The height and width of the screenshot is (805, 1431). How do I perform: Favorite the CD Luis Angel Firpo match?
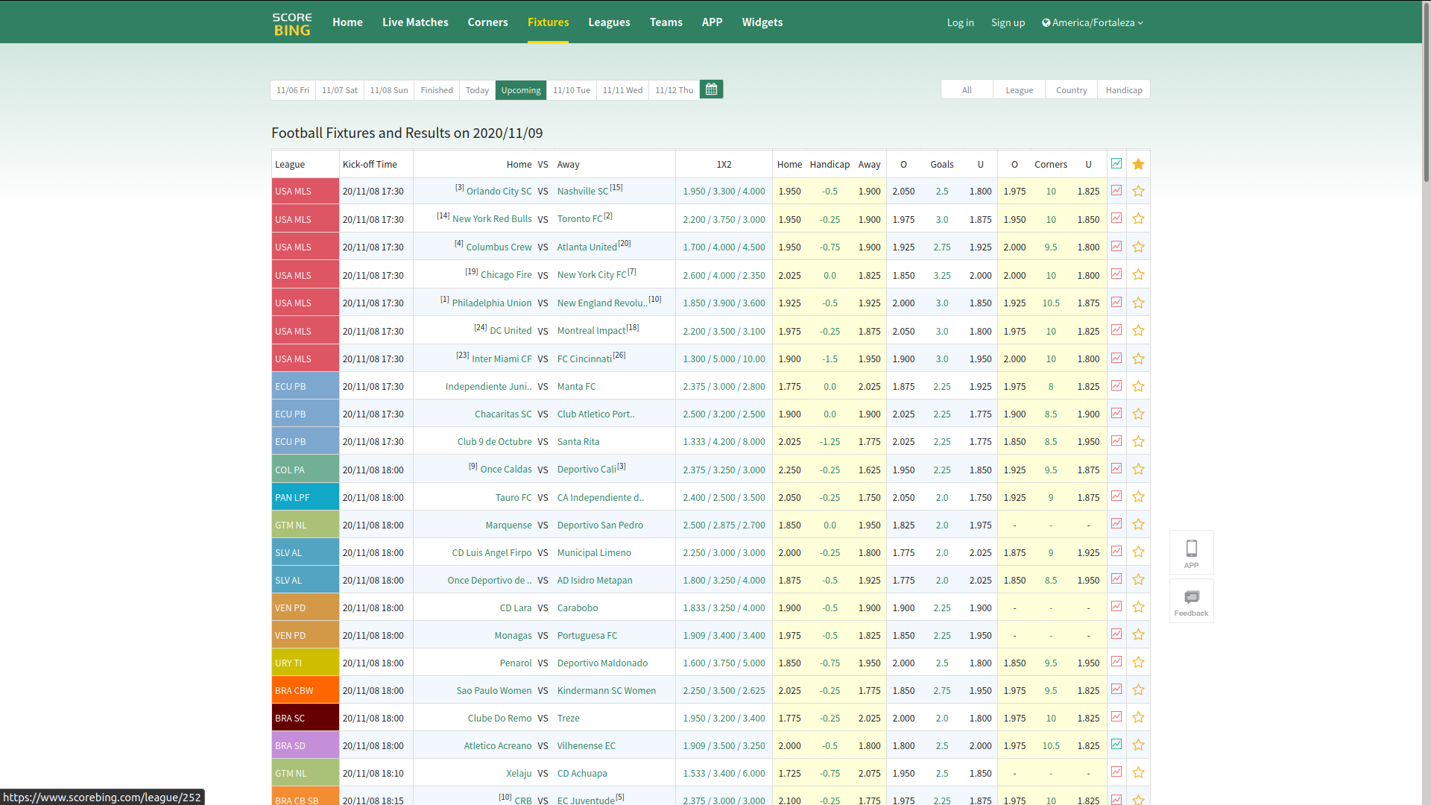pos(1138,552)
